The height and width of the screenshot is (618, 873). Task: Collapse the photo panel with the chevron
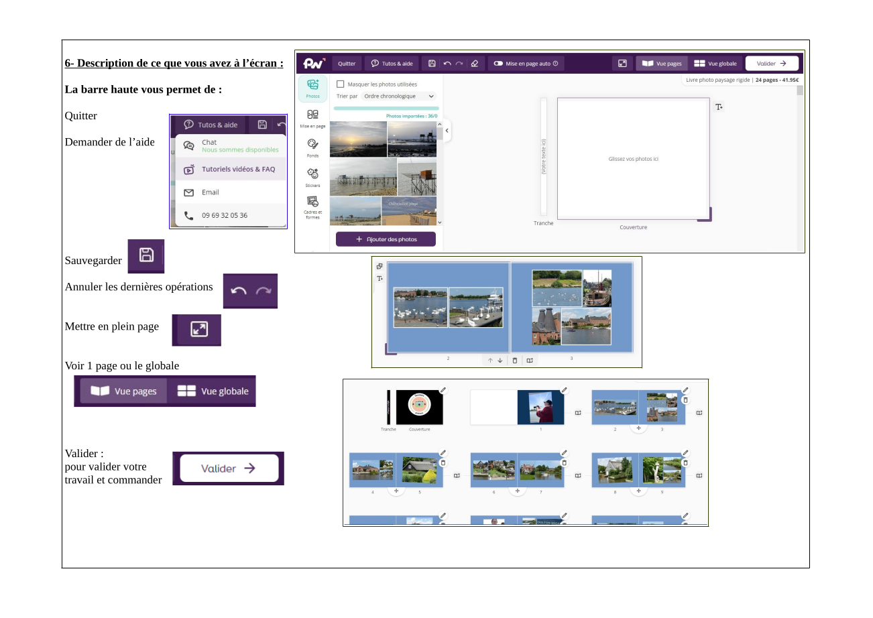[x=447, y=131]
